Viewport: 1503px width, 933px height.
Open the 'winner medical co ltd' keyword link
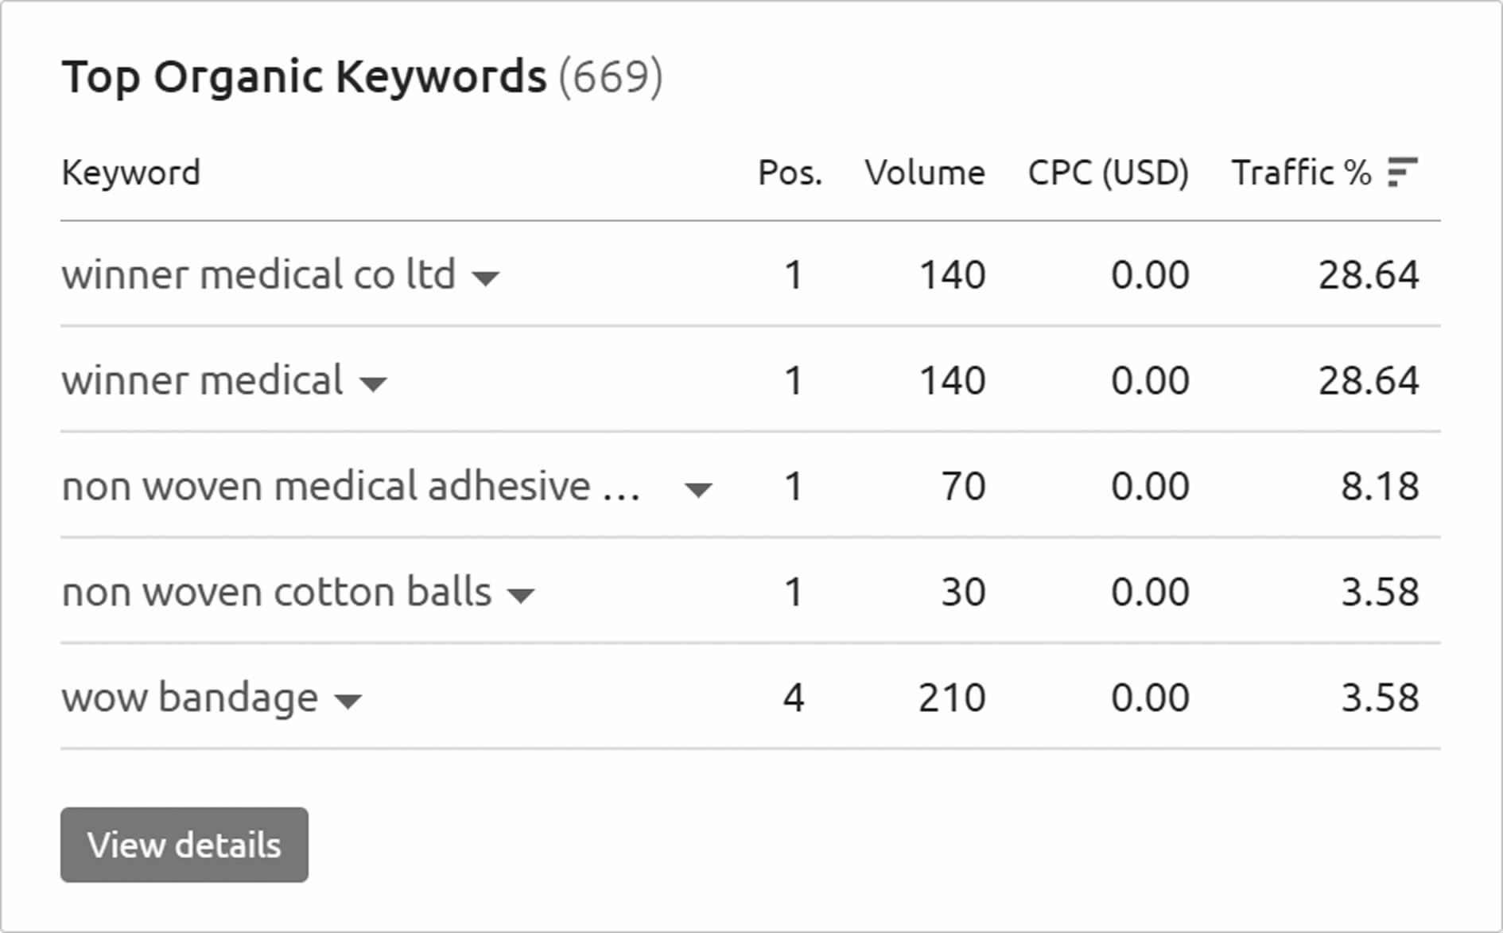tap(258, 275)
